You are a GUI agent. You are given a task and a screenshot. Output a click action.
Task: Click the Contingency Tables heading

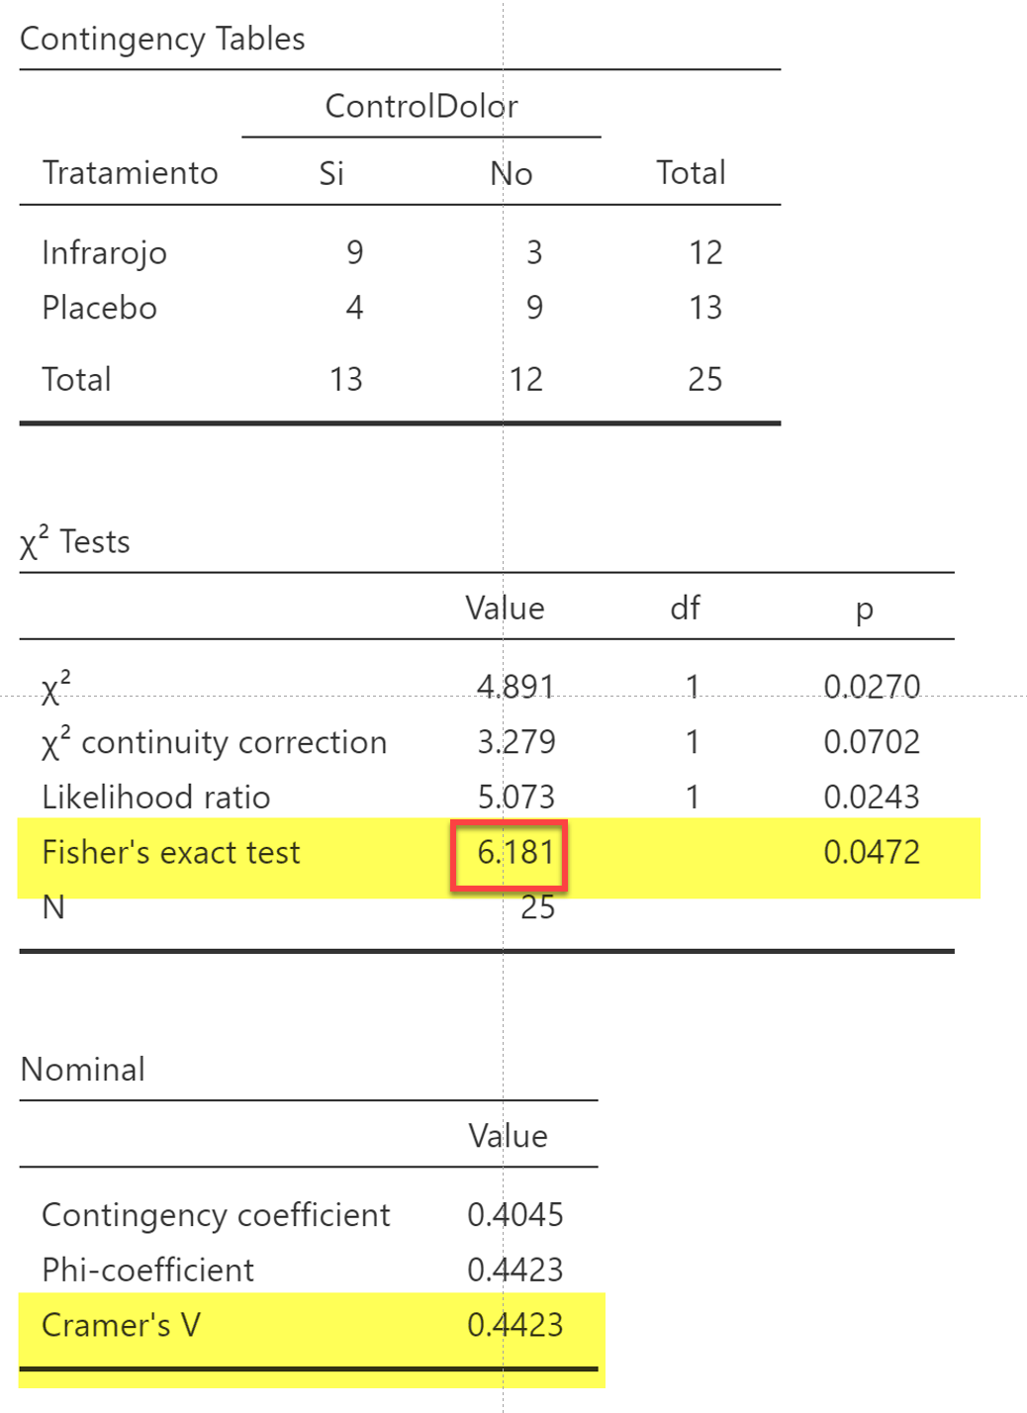pyautogui.click(x=162, y=39)
